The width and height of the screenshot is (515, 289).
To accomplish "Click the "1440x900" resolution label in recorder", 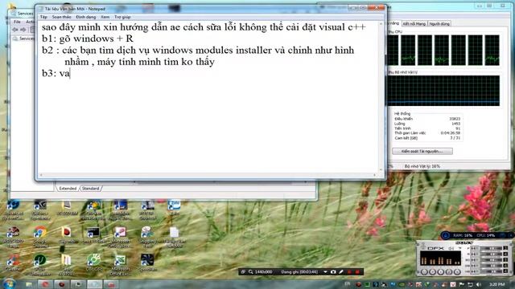I will (264, 271).
